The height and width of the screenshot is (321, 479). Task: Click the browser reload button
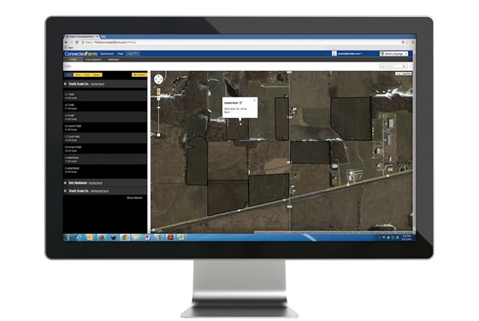(77, 42)
